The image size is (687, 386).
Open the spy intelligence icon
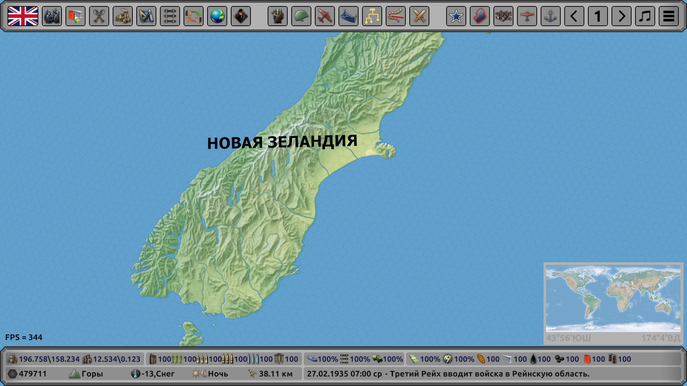(x=241, y=16)
